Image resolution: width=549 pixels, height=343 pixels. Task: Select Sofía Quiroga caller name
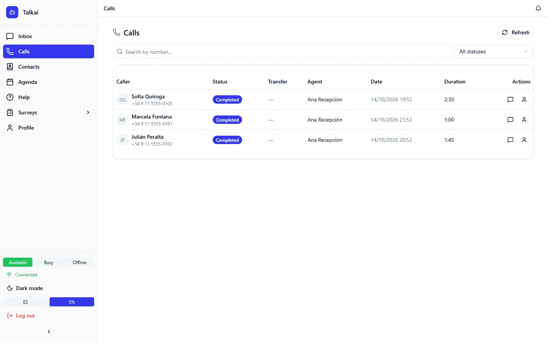click(148, 96)
